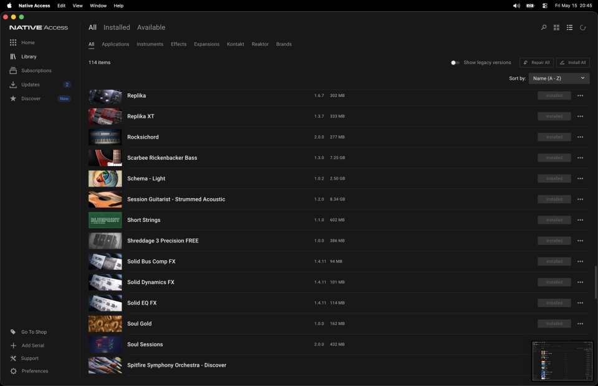Click the screenshot preview thumbnail at the corner

562,361
